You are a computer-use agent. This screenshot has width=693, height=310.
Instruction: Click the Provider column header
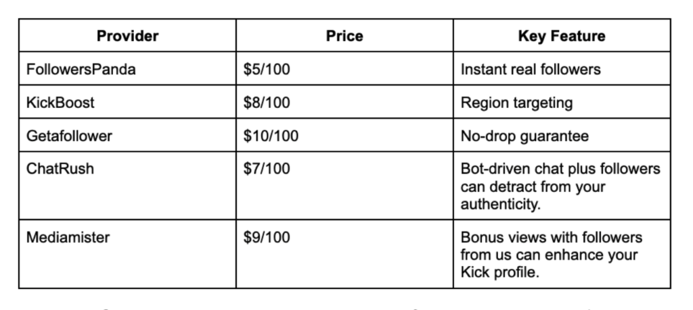point(127,36)
